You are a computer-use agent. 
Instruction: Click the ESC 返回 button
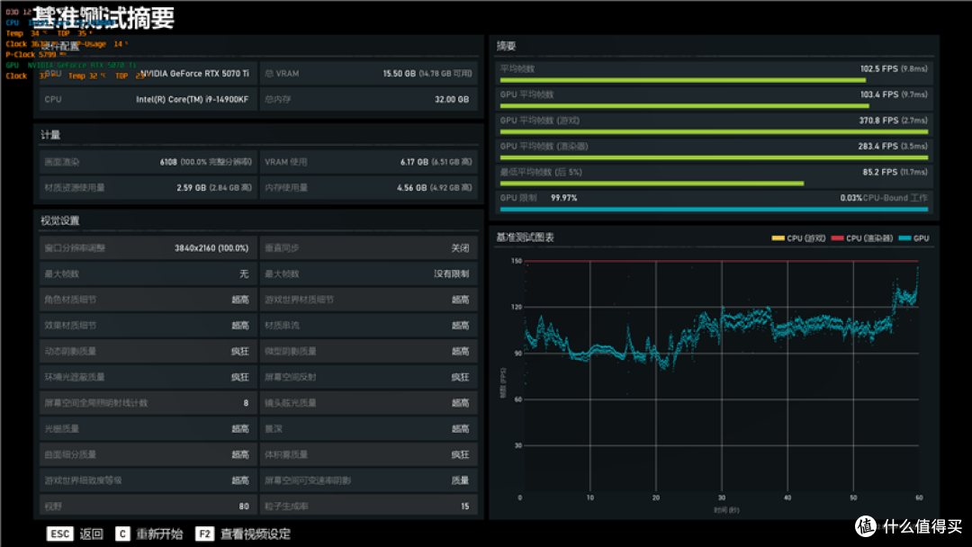point(75,534)
